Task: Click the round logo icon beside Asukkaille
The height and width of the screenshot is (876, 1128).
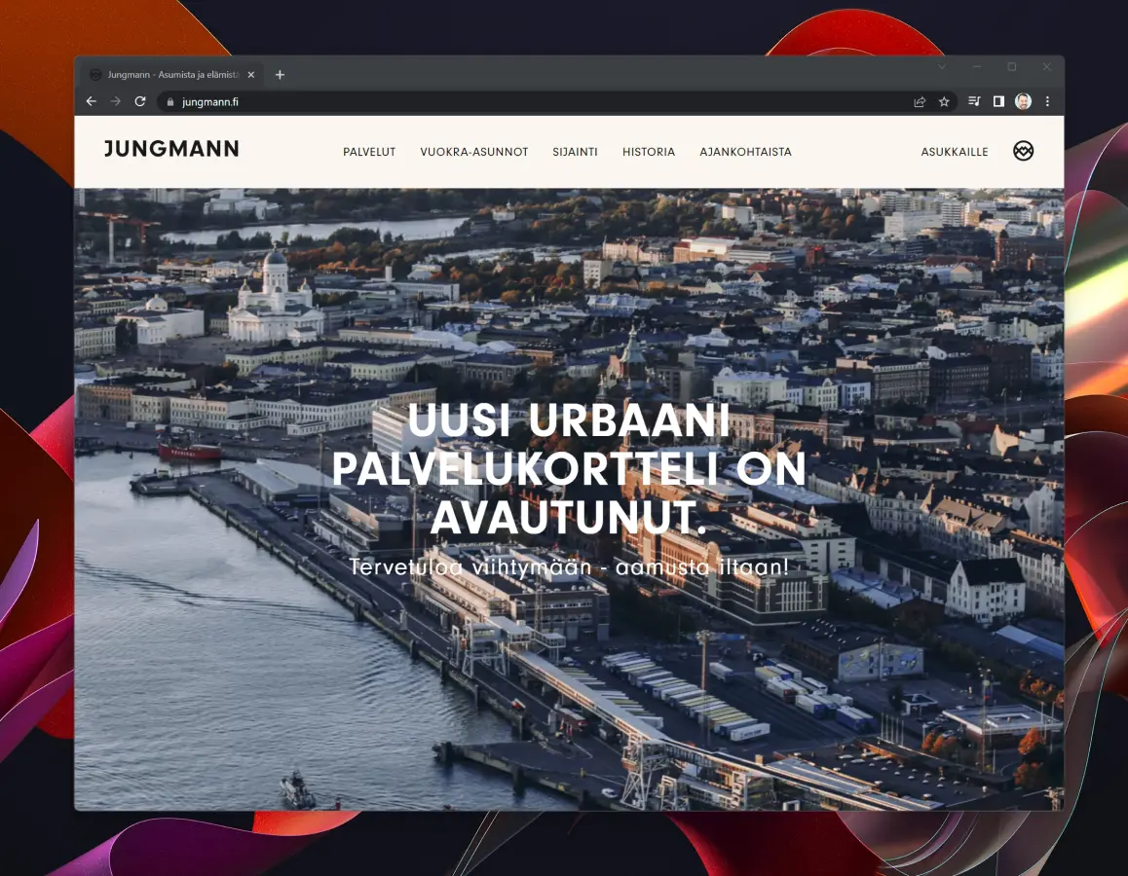Action: click(1023, 151)
